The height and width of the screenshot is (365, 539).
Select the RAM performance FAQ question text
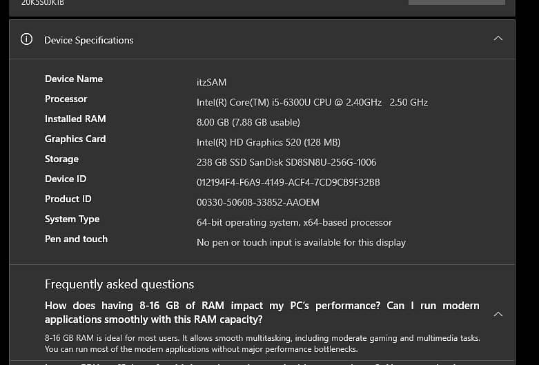[x=262, y=313]
